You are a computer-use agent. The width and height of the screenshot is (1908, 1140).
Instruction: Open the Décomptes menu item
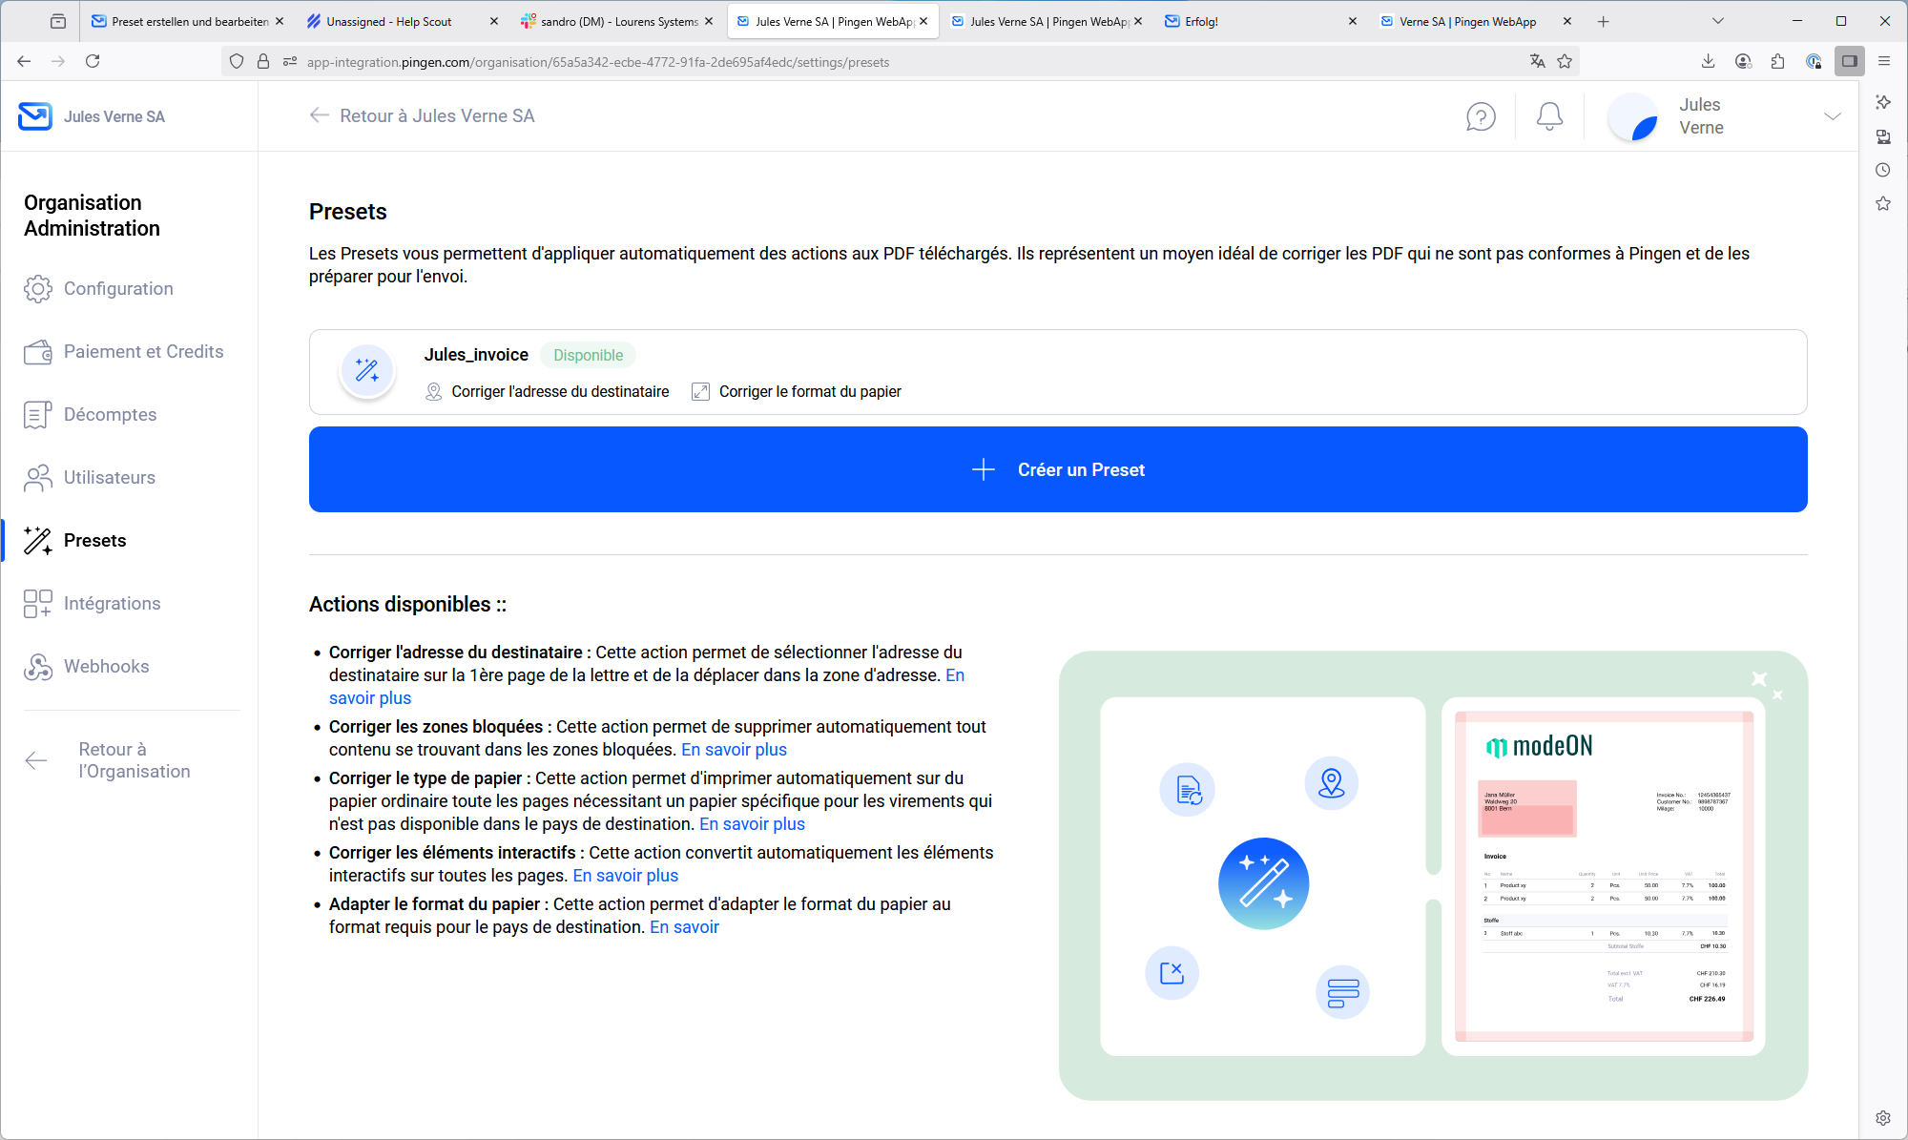[x=110, y=415]
